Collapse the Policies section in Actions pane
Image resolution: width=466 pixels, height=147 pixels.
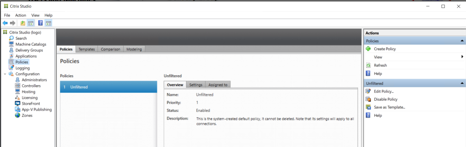pyautogui.click(x=462, y=41)
